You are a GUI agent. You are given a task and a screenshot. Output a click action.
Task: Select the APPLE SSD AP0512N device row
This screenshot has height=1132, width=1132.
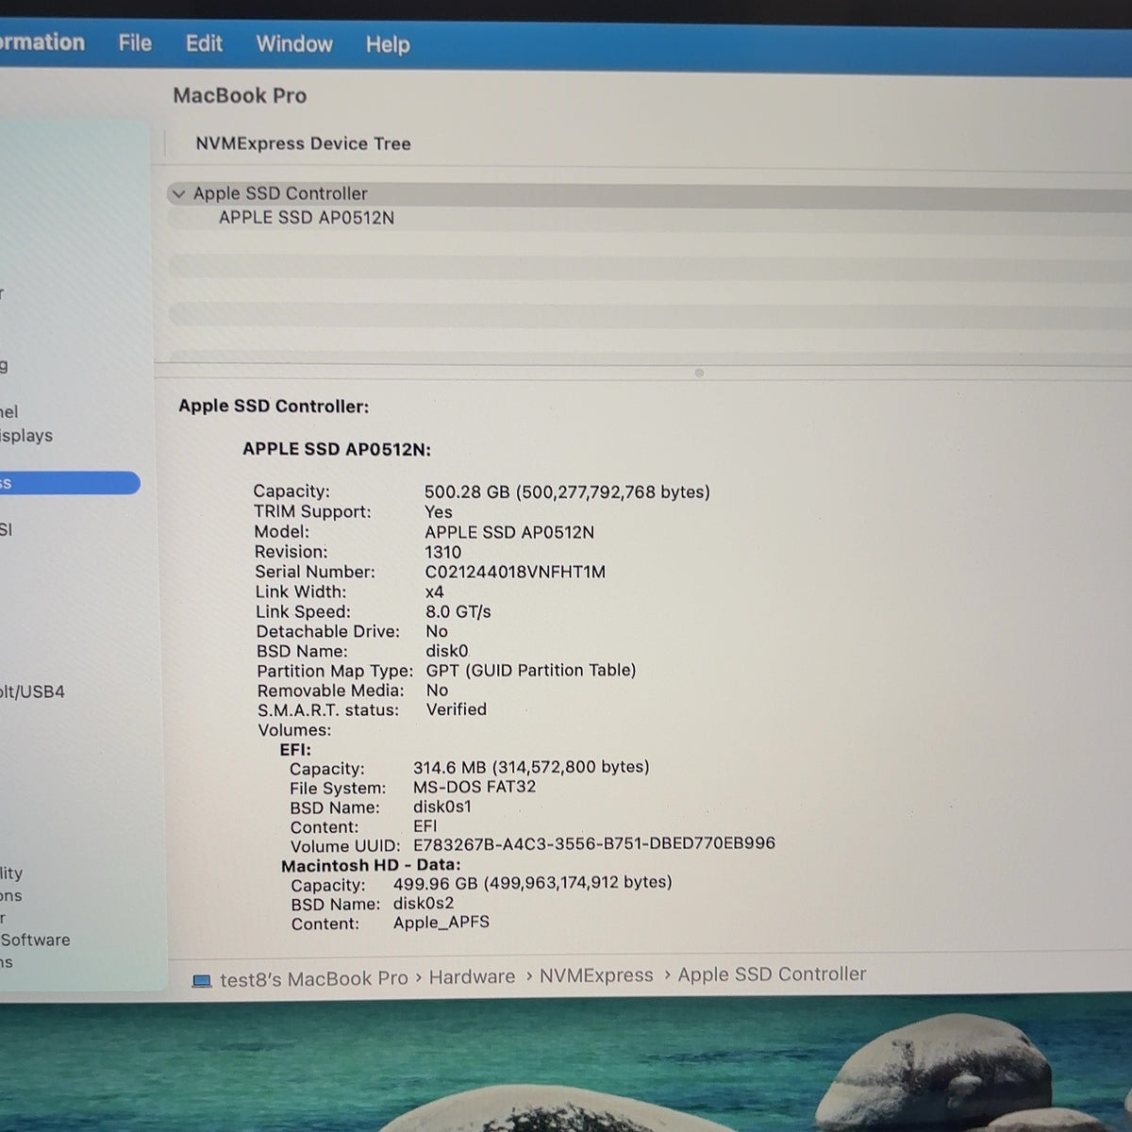click(307, 218)
